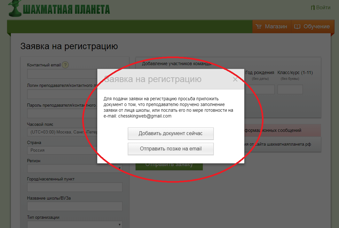Focus the Название школы/ВУЗа field
Screen dimensions: 339x228
pyautogui.click(x=75, y=206)
